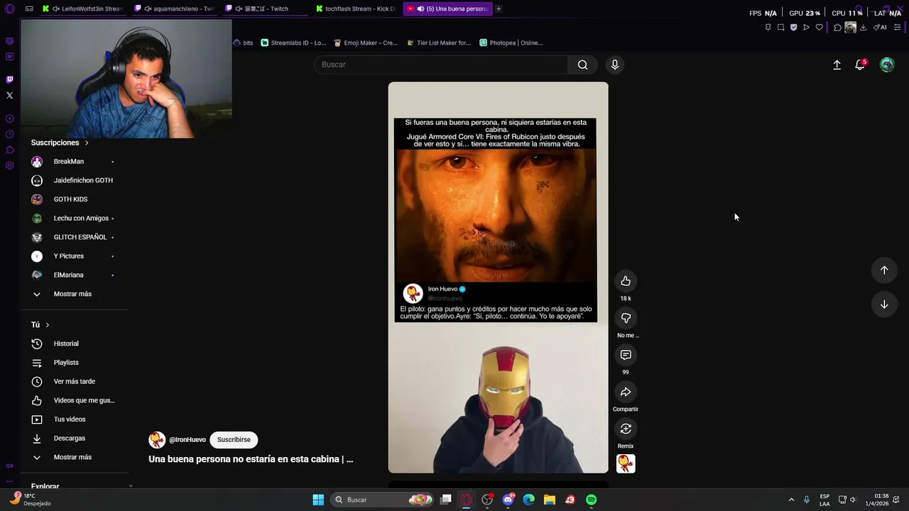Open Spotify from the taskbar

592,500
